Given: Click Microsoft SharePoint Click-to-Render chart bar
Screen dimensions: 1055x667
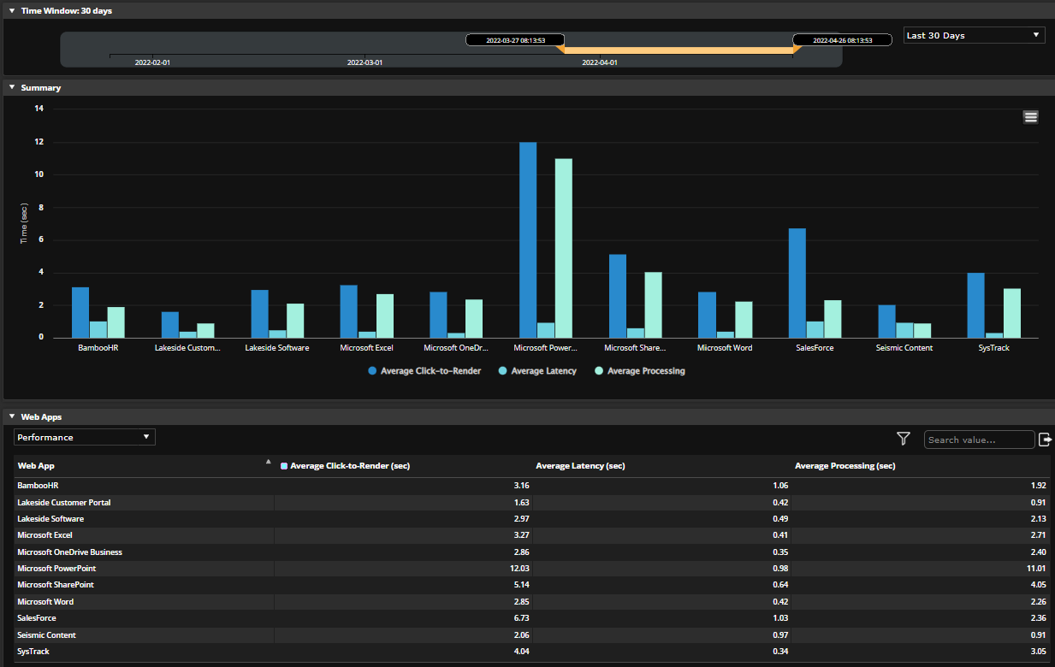Looking at the screenshot, I should coord(618,296).
